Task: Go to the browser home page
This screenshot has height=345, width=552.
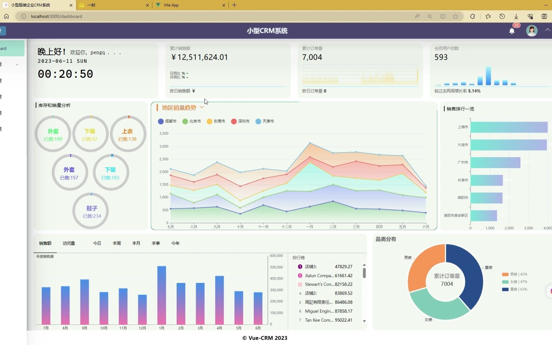Action: [x=6, y=16]
